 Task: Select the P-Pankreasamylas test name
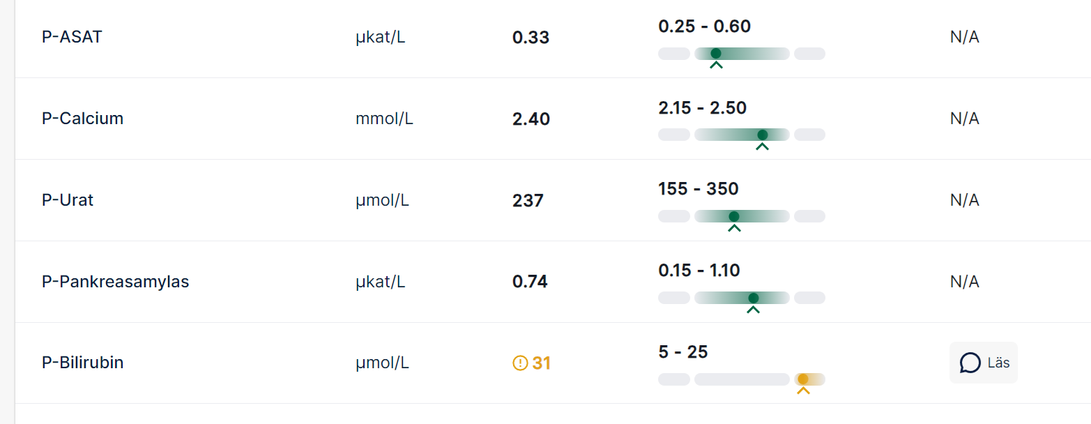point(115,282)
